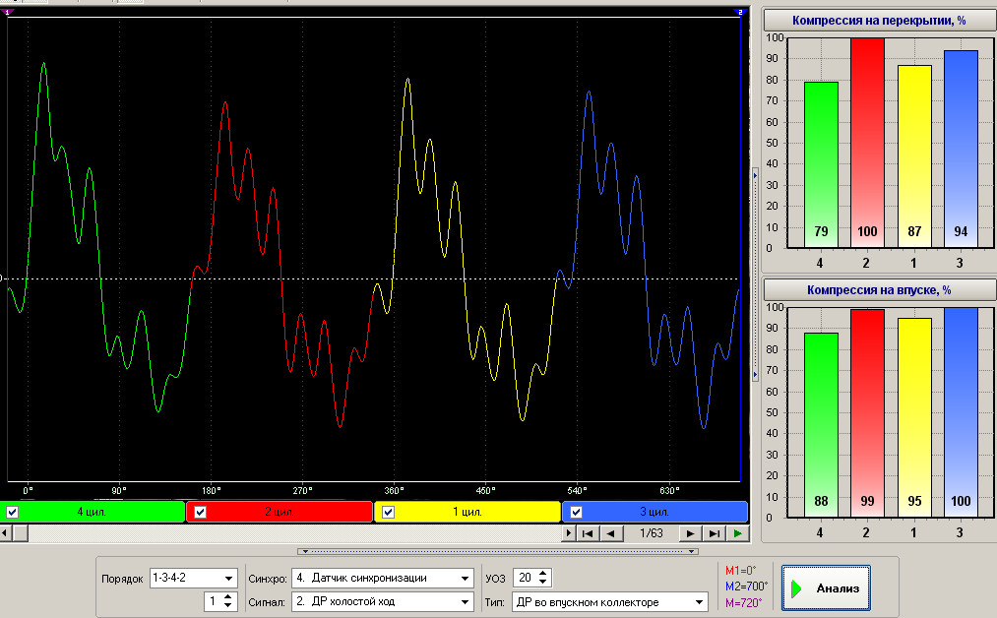The image size is (997, 618).
Task: Toggle the 1 цил. checkbox
Action: coord(389,512)
